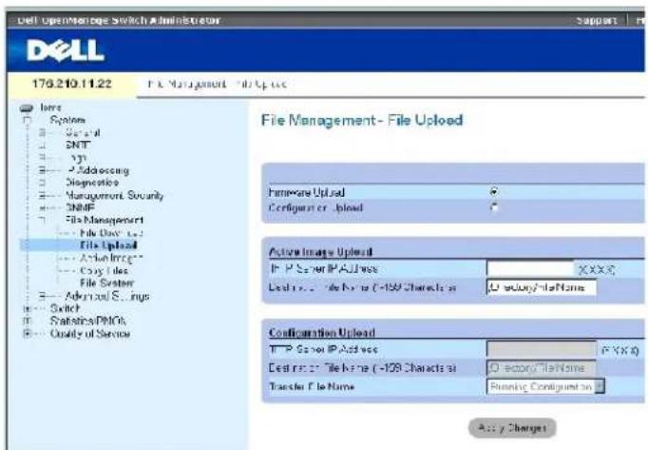The height and width of the screenshot is (450, 648).
Task: Open the Home tree item
Action: [50, 108]
